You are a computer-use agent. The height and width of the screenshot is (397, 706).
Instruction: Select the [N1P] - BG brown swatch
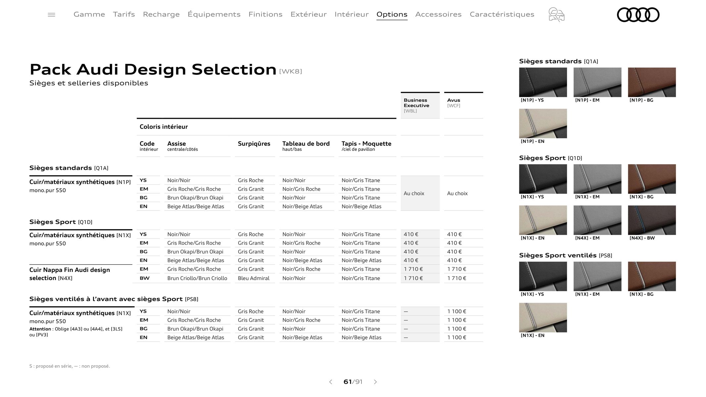point(652,82)
